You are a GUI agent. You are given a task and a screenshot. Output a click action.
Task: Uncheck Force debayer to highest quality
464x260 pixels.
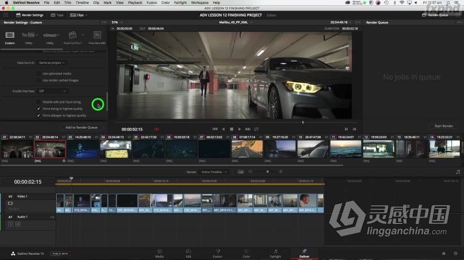pyautogui.click(x=39, y=115)
